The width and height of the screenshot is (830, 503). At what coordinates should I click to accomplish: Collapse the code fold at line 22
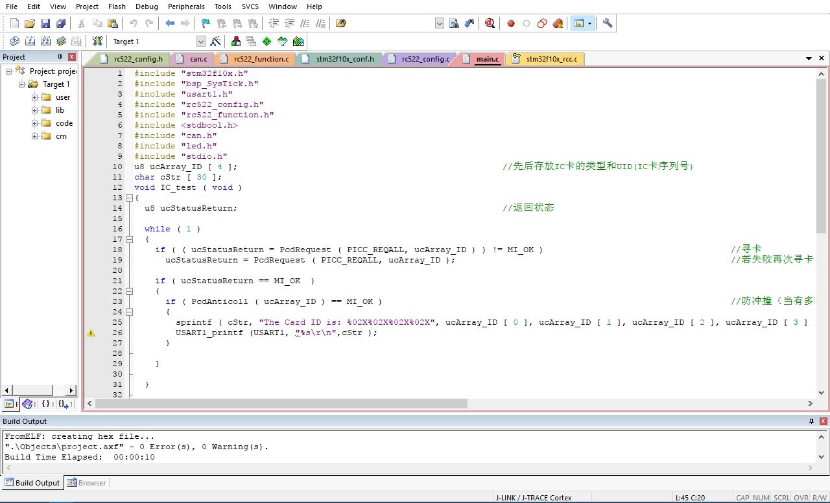tap(129, 291)
